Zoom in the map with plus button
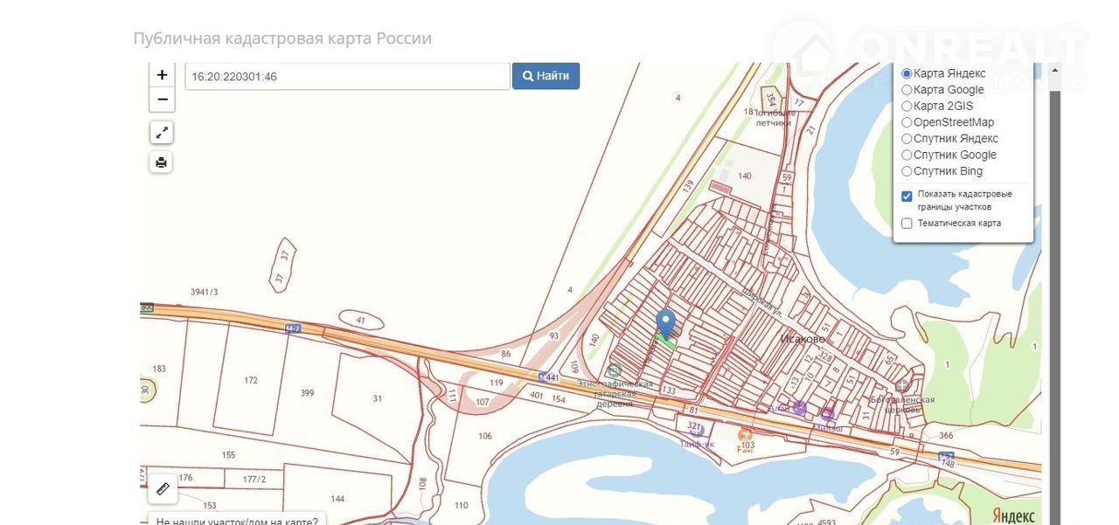Image resolution: width=1119 pixels, height=525 pixels. pyautogui.click(x=162, y=75)
